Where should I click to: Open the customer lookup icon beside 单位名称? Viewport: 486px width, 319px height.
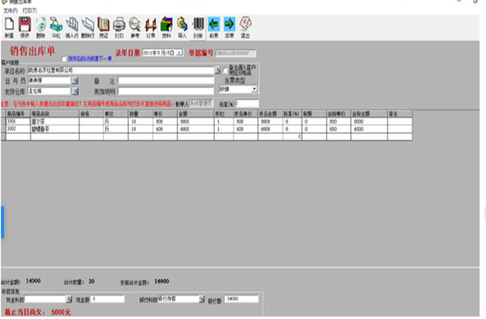[218, 70]
